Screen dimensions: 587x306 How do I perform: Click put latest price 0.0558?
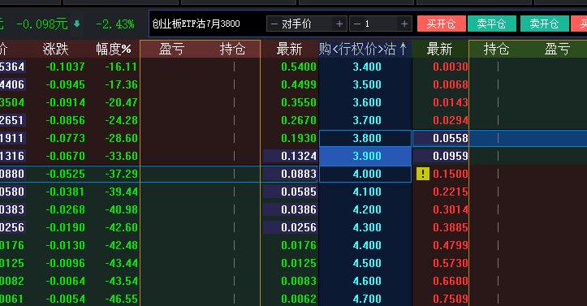pos(451,138)
